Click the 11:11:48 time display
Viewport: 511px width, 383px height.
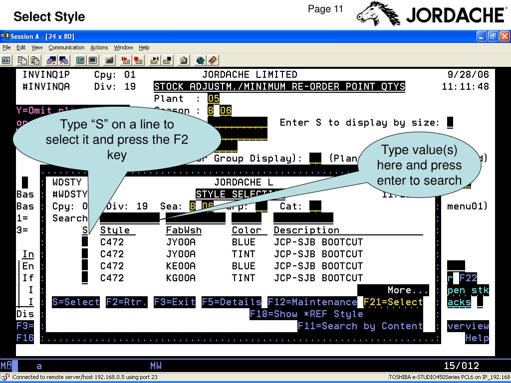(x=466, y=87)
